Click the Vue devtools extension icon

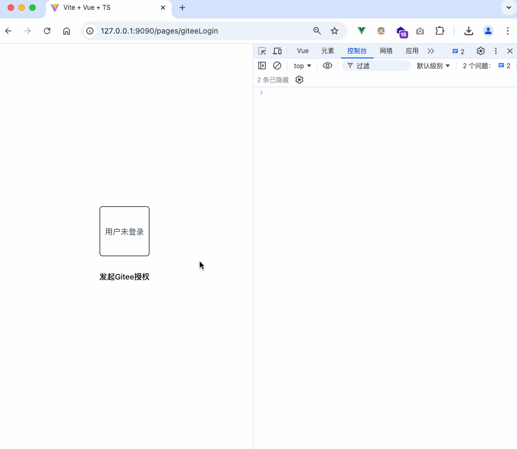click(x=361, y=31)
